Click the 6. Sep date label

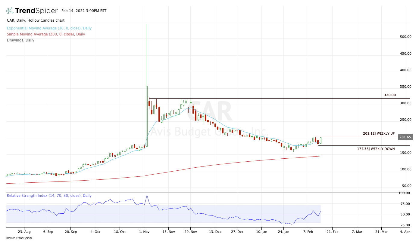coord(48,232)
